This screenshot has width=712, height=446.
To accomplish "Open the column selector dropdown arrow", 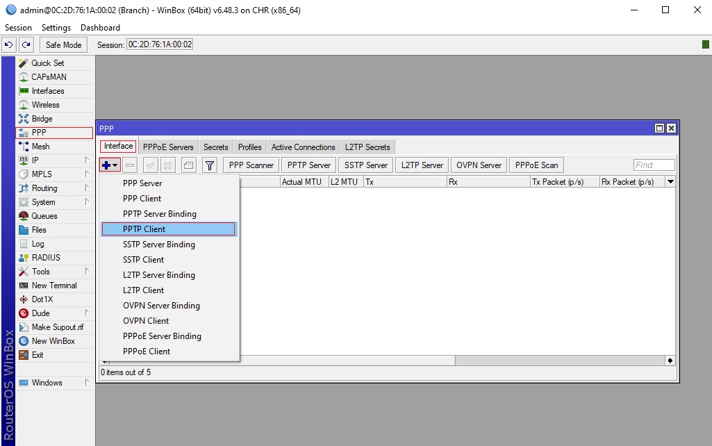I will (x=670, y=182).
